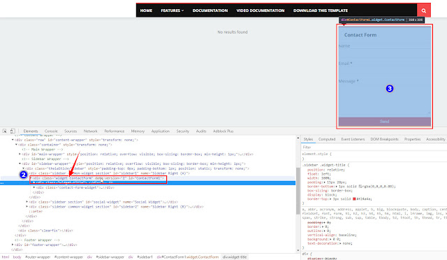Click the element.style rule

pyautogui.click(x=316, y=154)
